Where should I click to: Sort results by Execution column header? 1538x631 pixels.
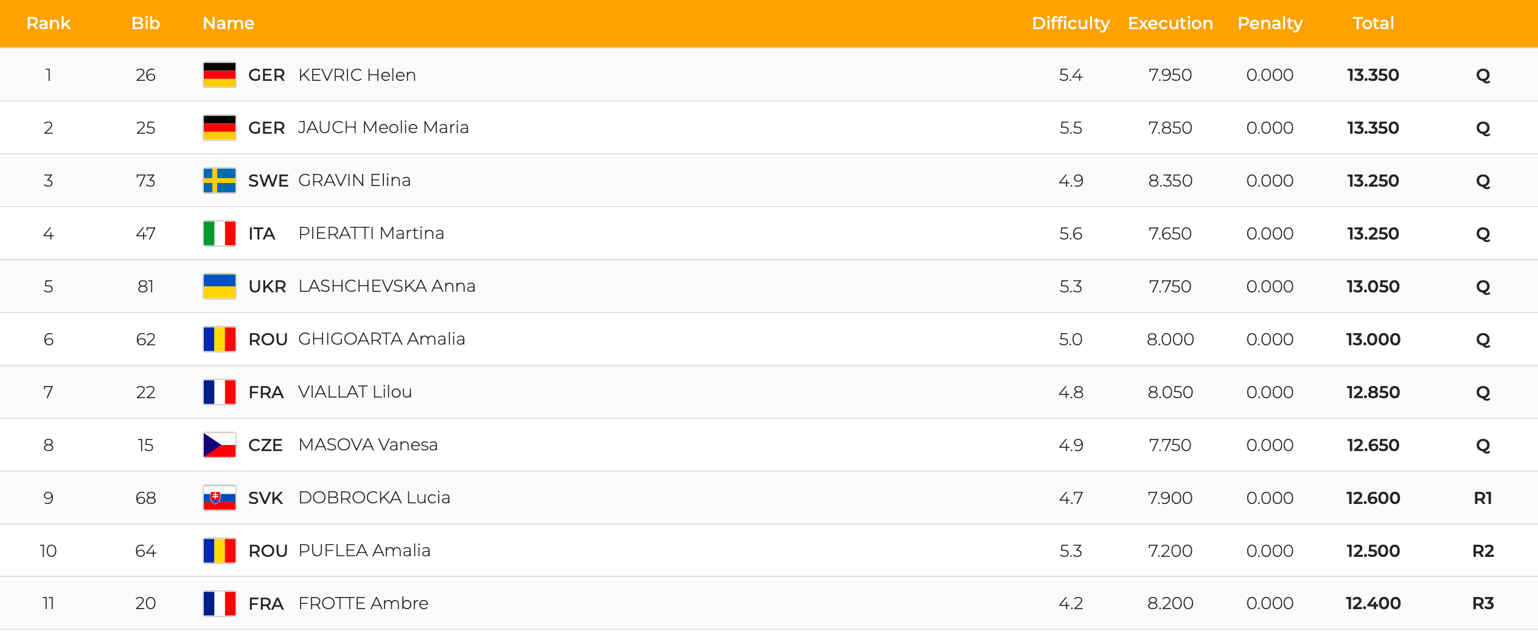pos(1170,23)
